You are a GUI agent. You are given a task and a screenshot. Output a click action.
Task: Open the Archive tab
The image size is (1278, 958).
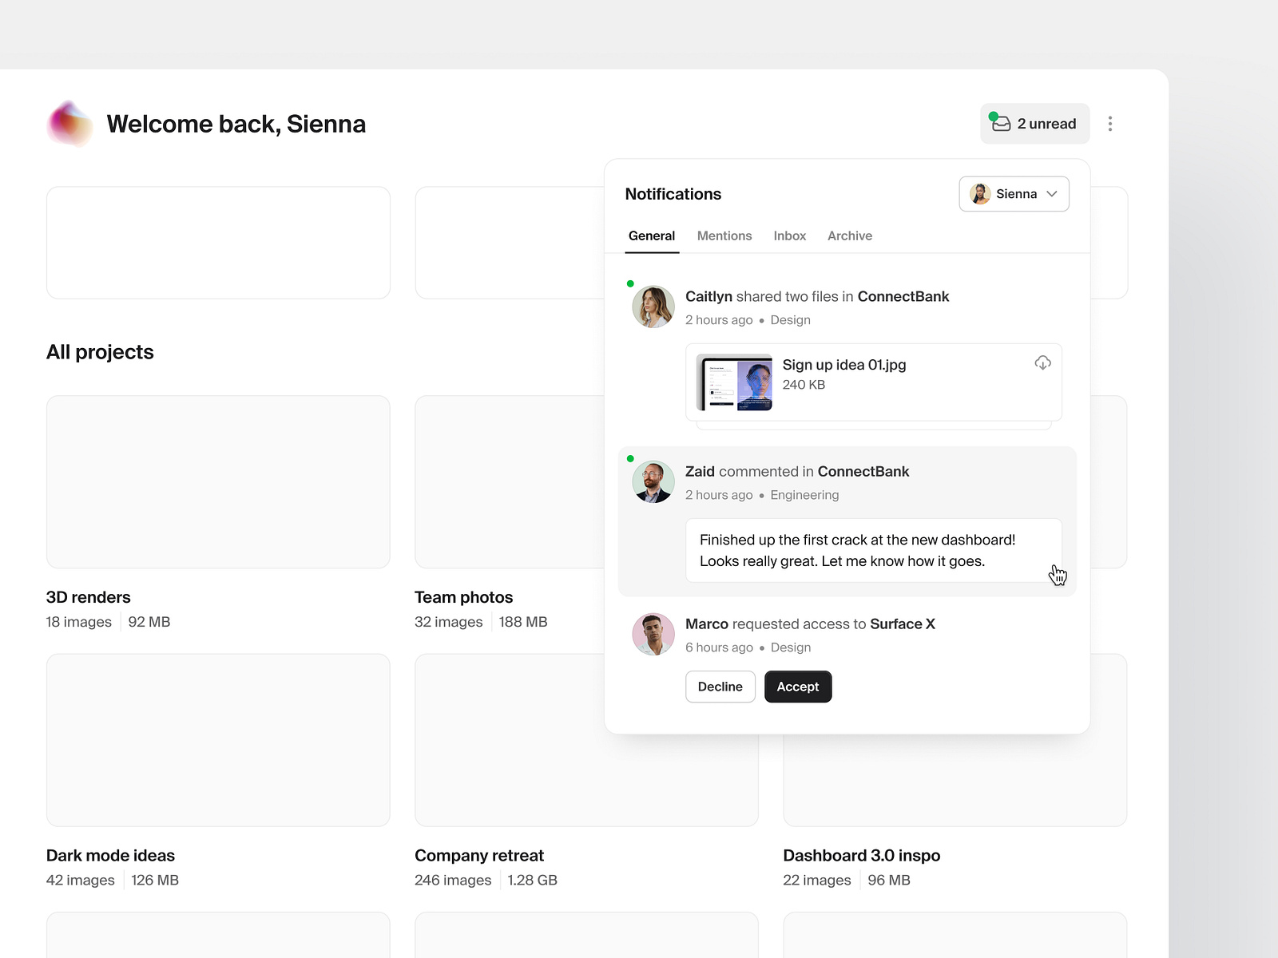[849, 236]
